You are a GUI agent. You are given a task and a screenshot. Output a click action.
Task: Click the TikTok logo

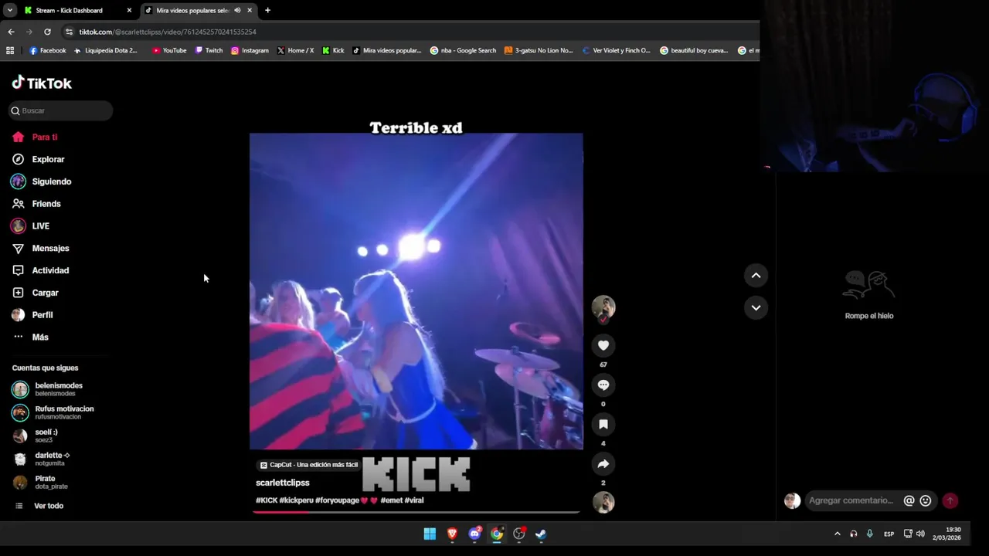42,83
